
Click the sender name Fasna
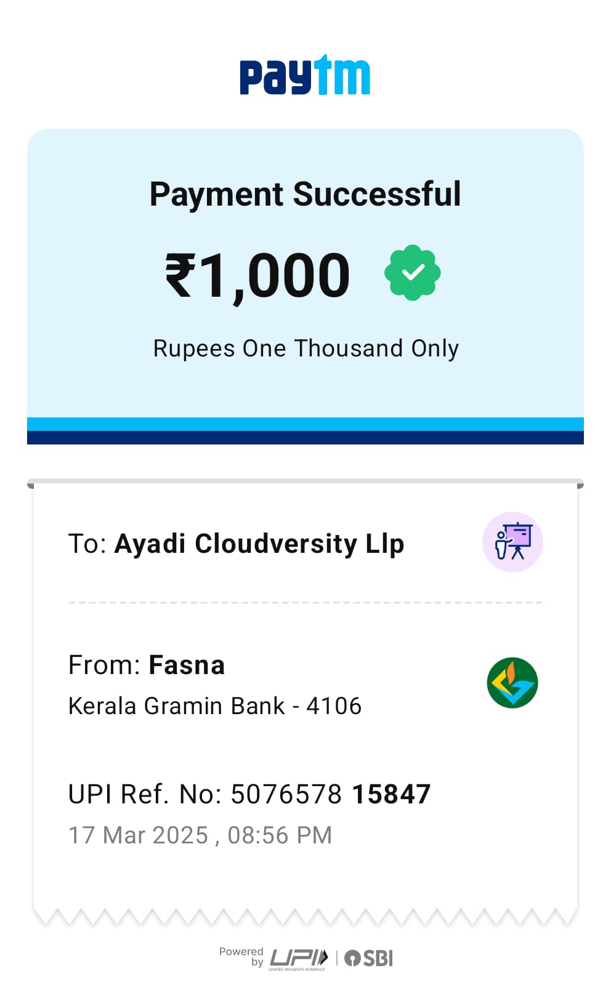[x=187, y=665]
